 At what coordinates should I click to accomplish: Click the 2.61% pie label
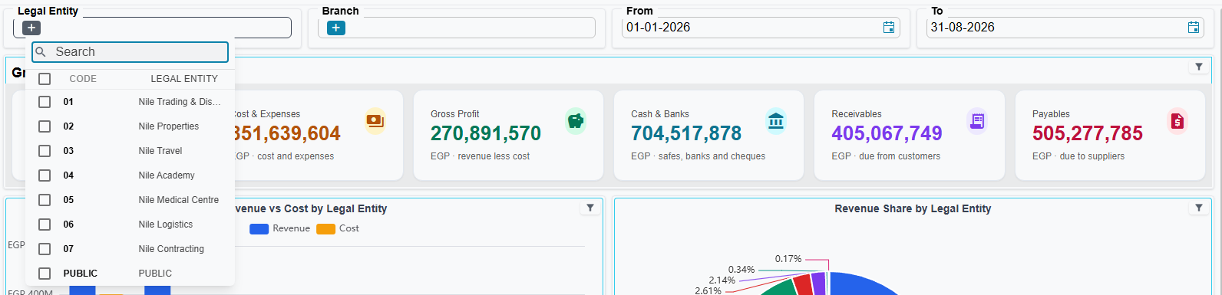(x=708, y=291)
